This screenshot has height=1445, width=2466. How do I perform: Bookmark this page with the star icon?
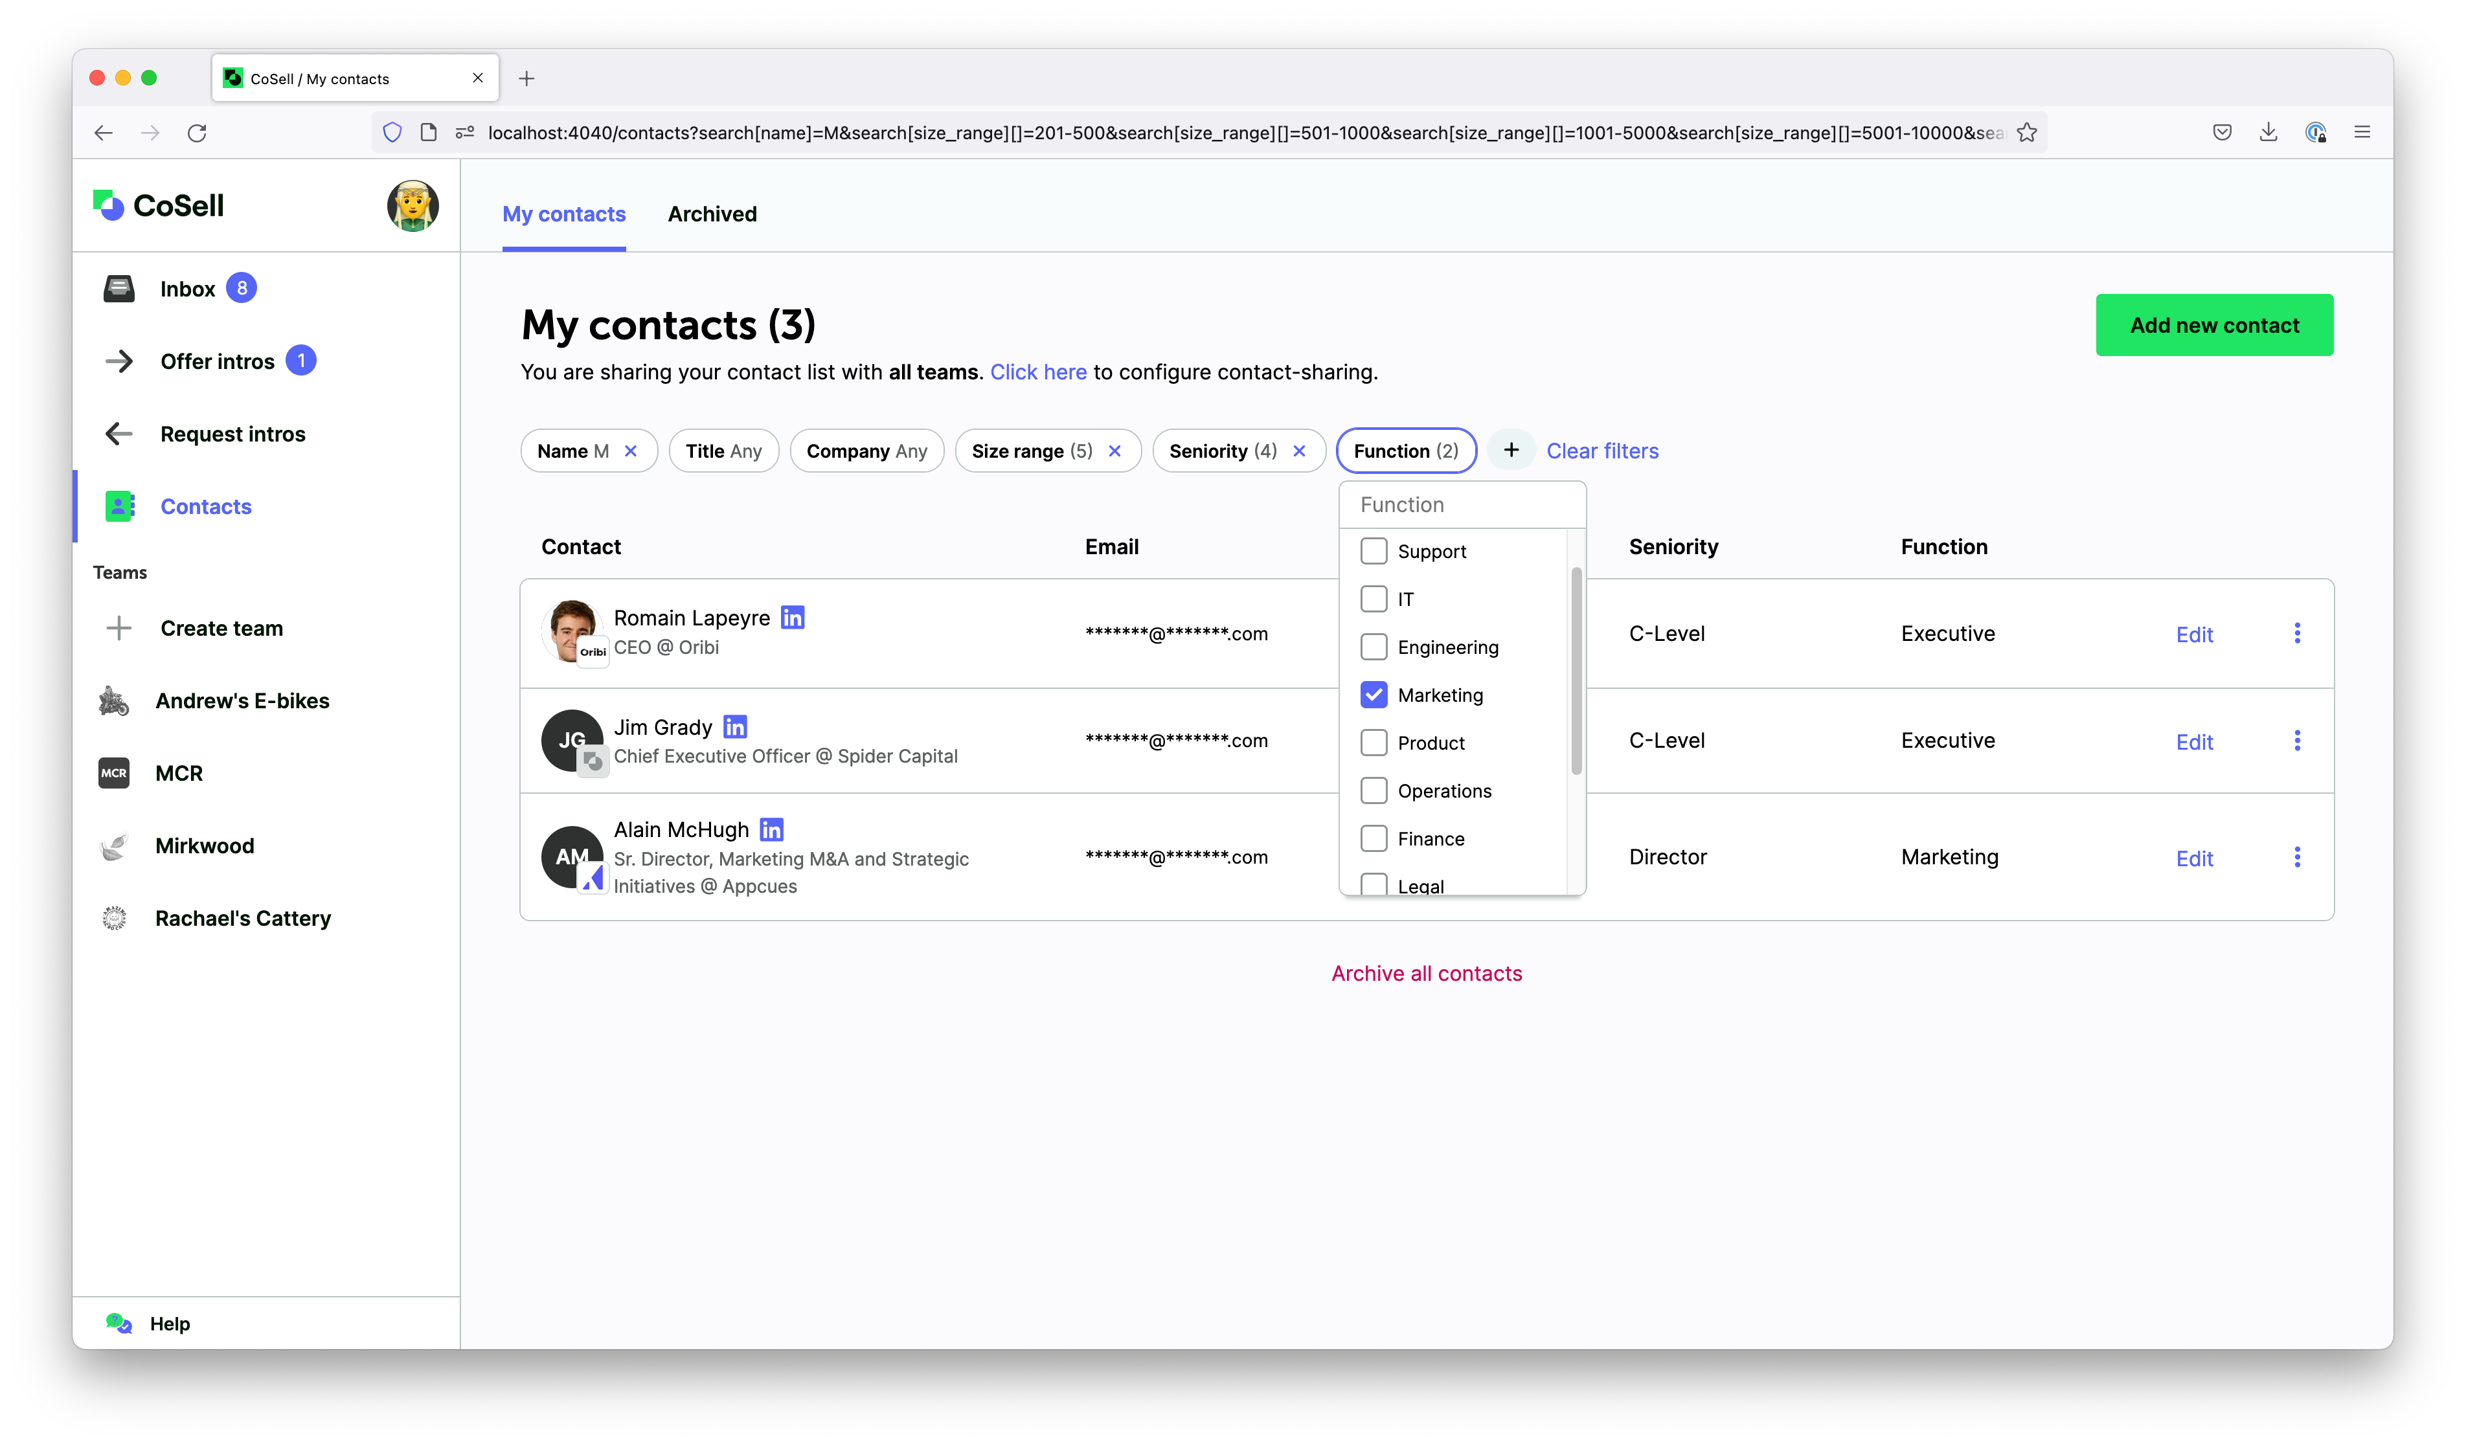2027,133
